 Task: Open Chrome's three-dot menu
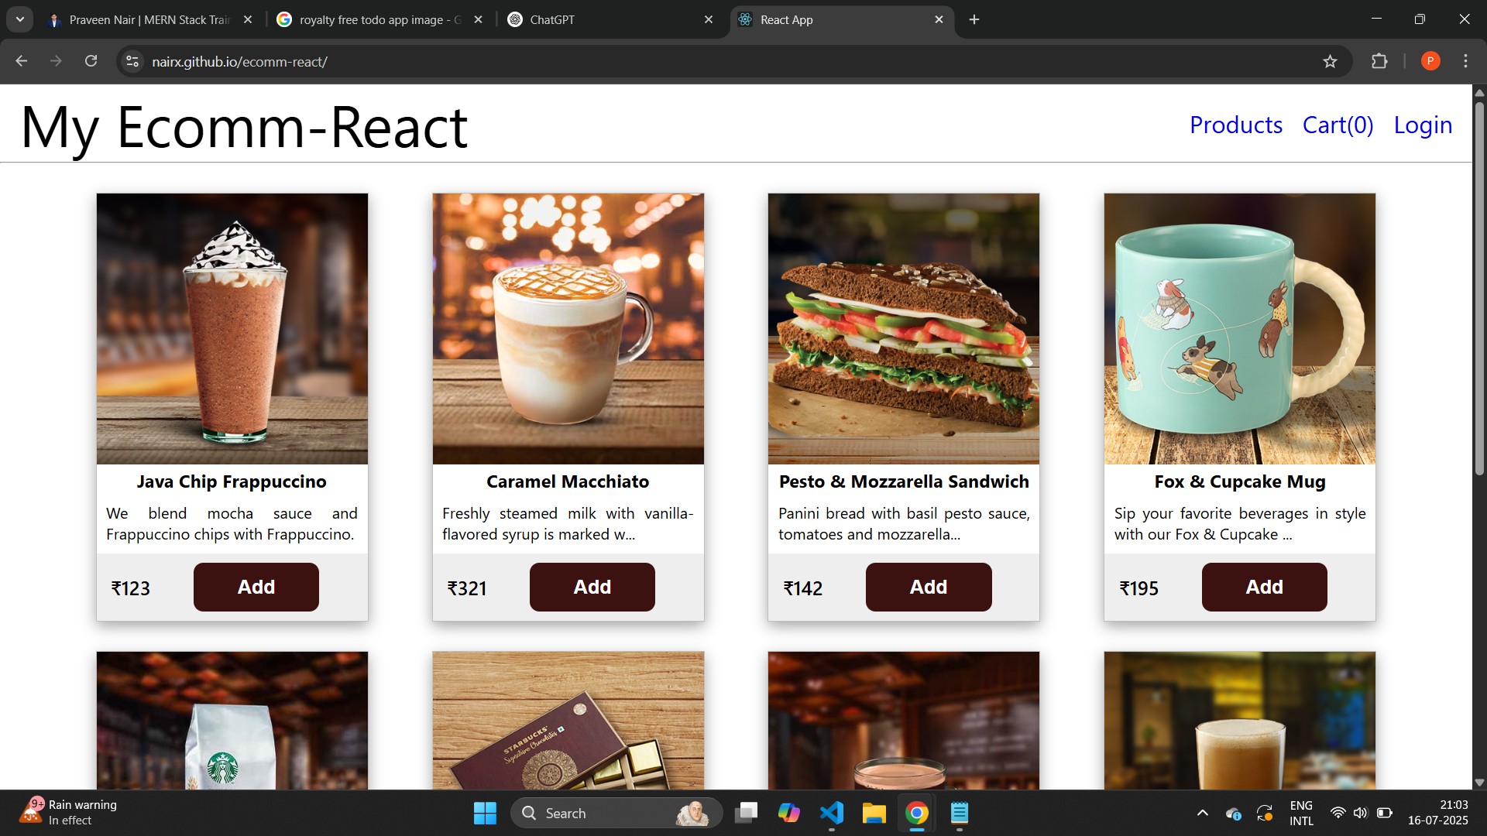pos(1465,61)
